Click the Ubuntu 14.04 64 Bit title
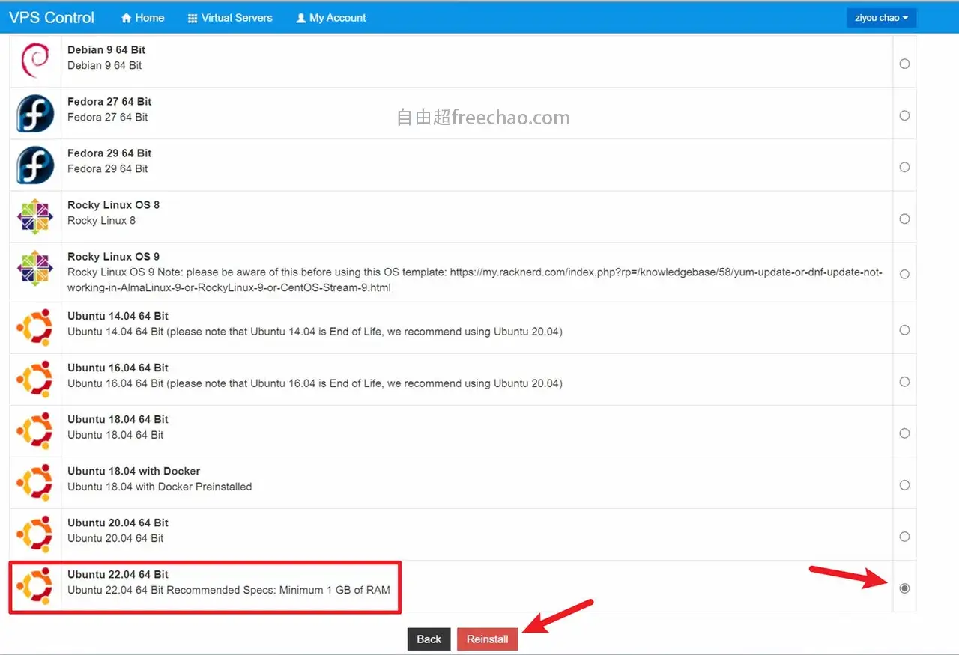The height and width of the screenshot is (655, 959). tap(118, 316)
